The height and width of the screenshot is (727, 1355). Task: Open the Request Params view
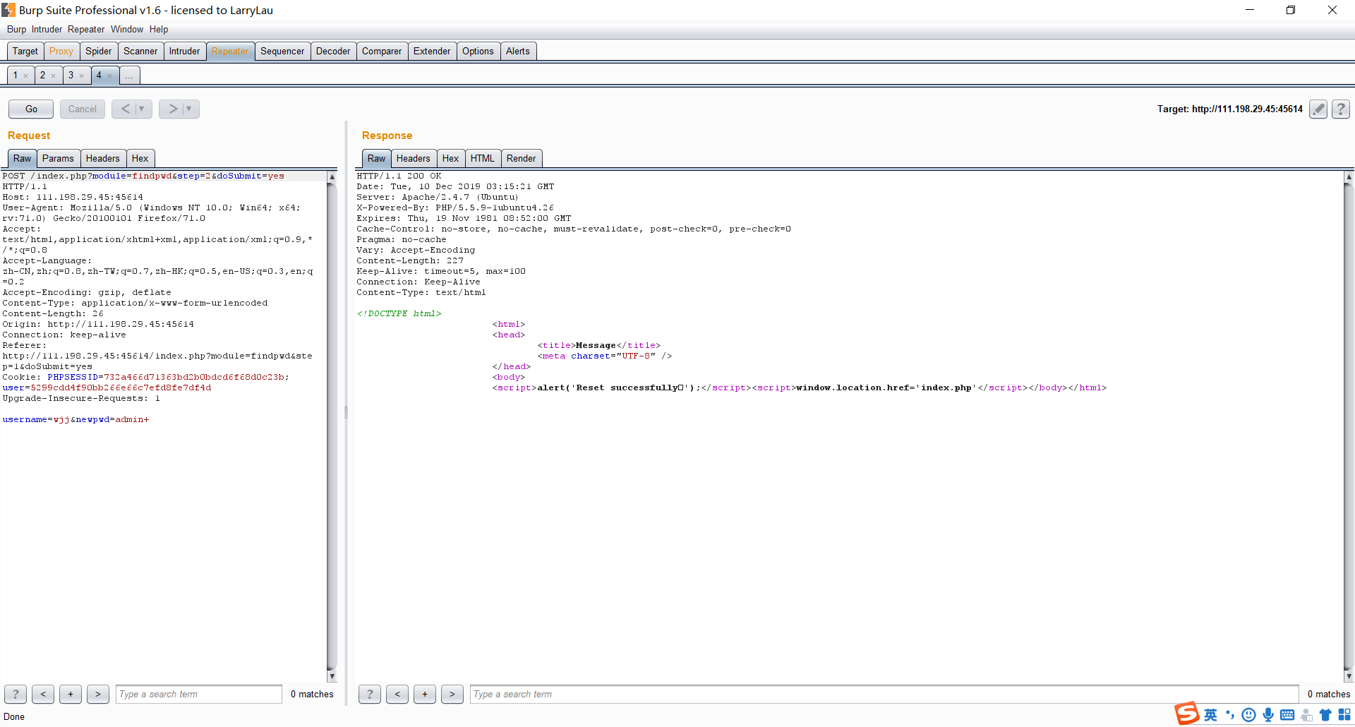[x=57, y=158]
